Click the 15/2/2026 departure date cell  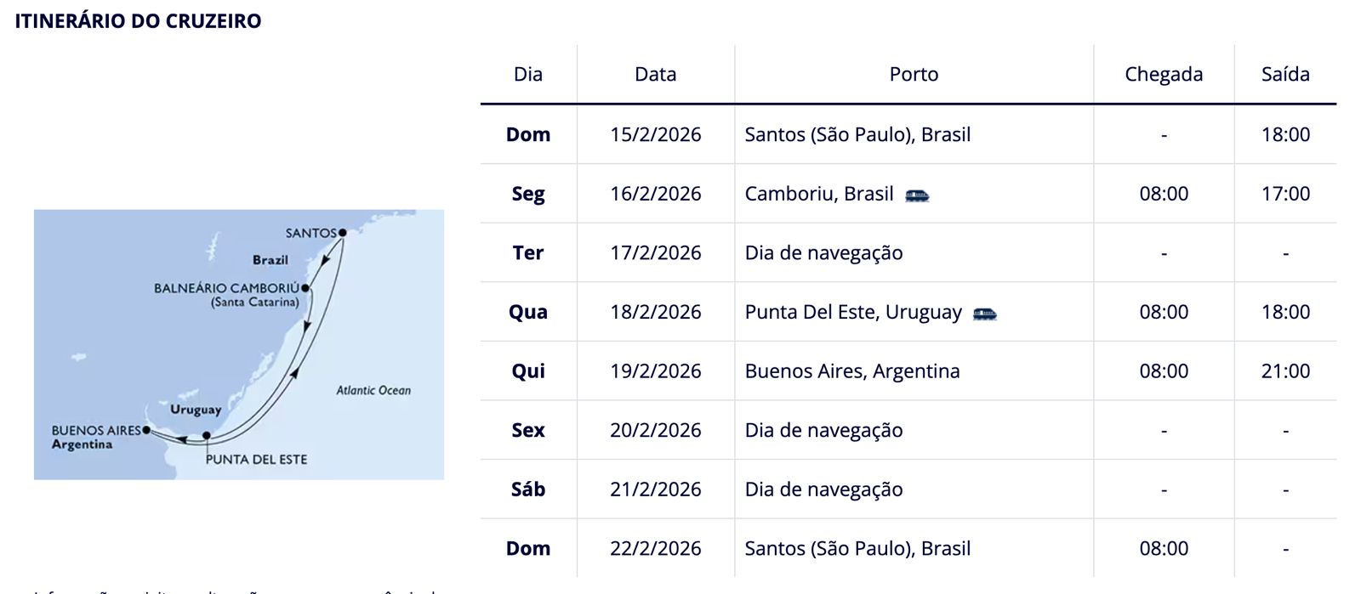tap(656, 134)
